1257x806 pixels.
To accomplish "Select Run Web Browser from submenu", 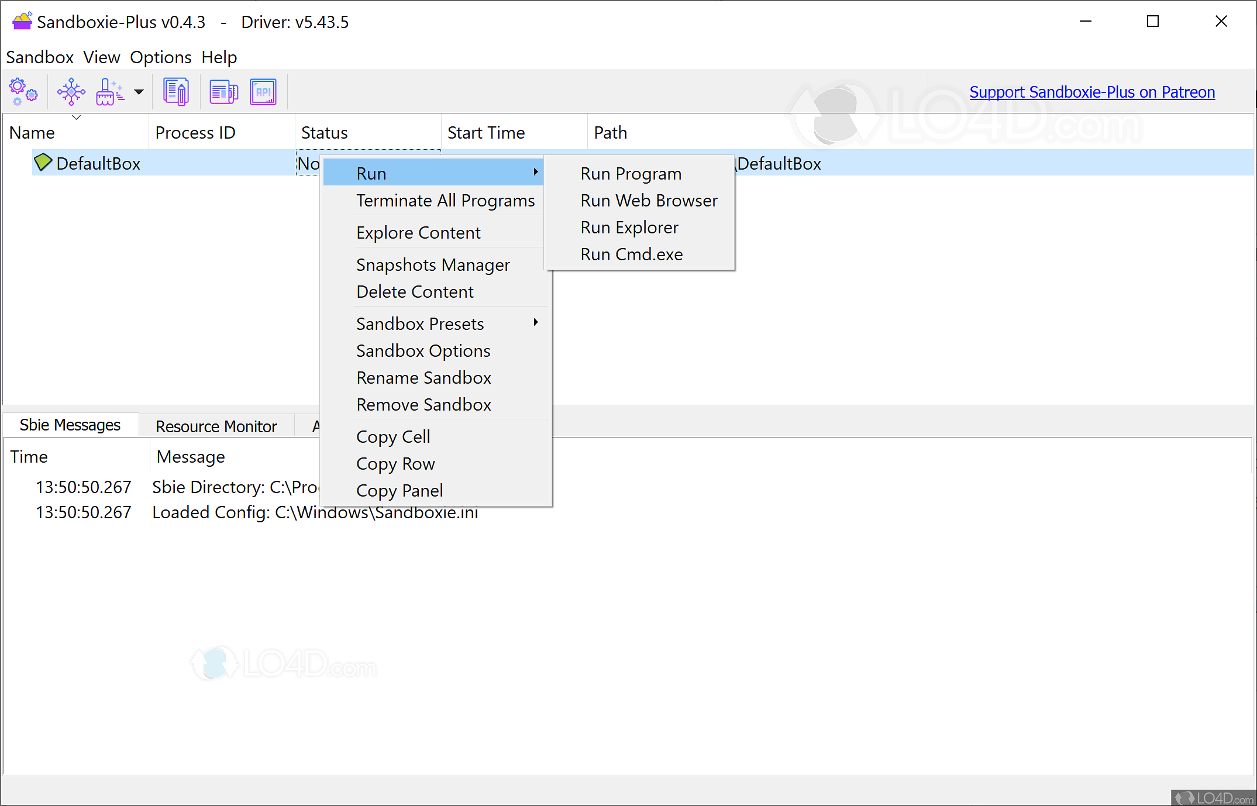I will [649, 200].
